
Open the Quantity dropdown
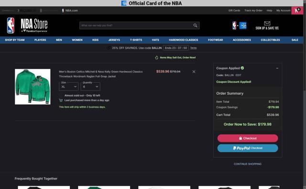pos(90,87)
